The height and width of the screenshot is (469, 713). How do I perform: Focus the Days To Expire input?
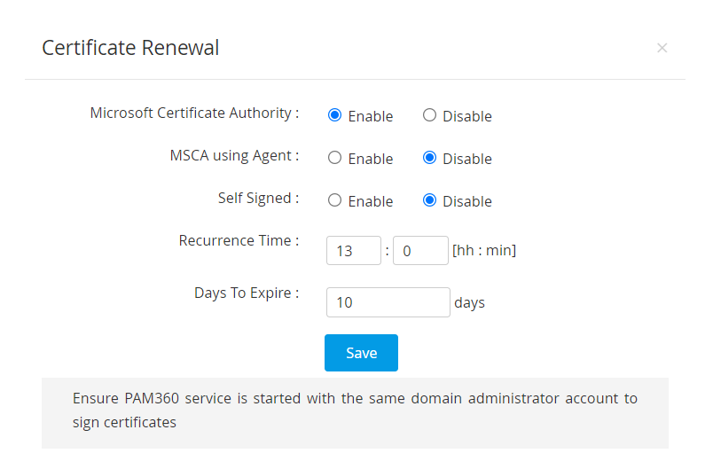(x=388, y=302)
